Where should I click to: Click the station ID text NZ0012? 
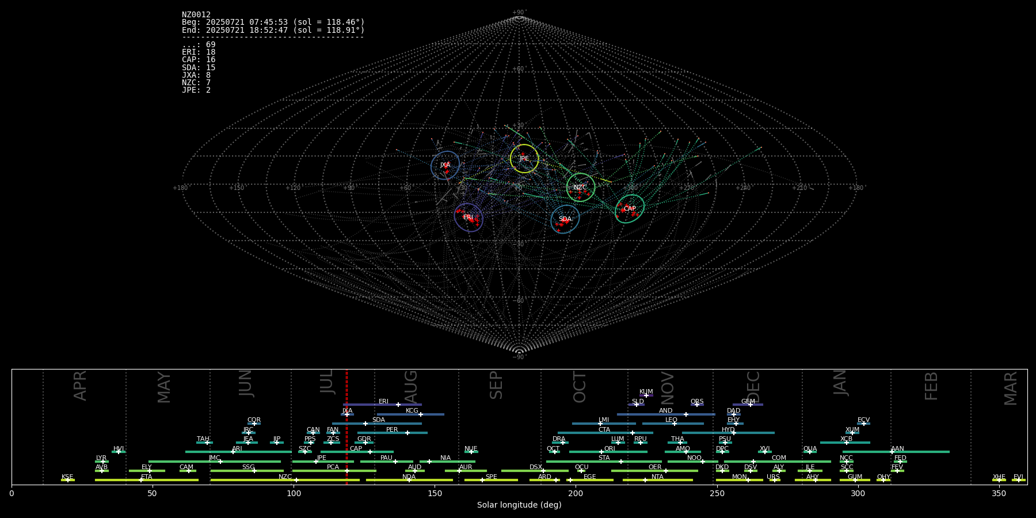click(196, 15)
